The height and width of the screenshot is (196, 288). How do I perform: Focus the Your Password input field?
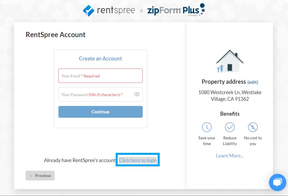click(x=95, y=95)
